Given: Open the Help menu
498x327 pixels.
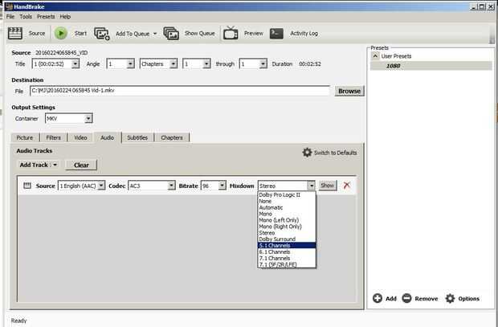Looking at the screenshot, I should [x=65, y=17].
